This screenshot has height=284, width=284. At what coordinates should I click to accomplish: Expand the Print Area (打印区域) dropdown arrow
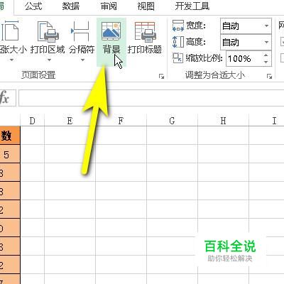pyautogui.click(x=49, y=60)
